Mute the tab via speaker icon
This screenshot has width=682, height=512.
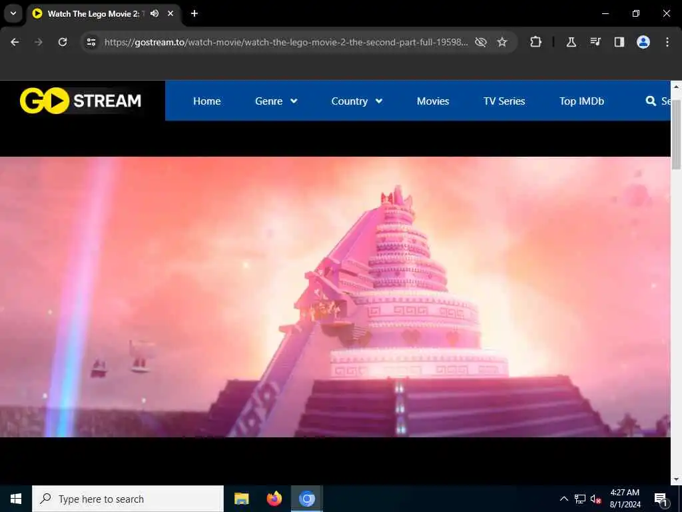[x=155, y=13]
